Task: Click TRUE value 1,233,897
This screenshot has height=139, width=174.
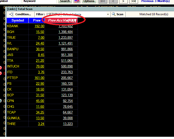Action: [66, 37]
